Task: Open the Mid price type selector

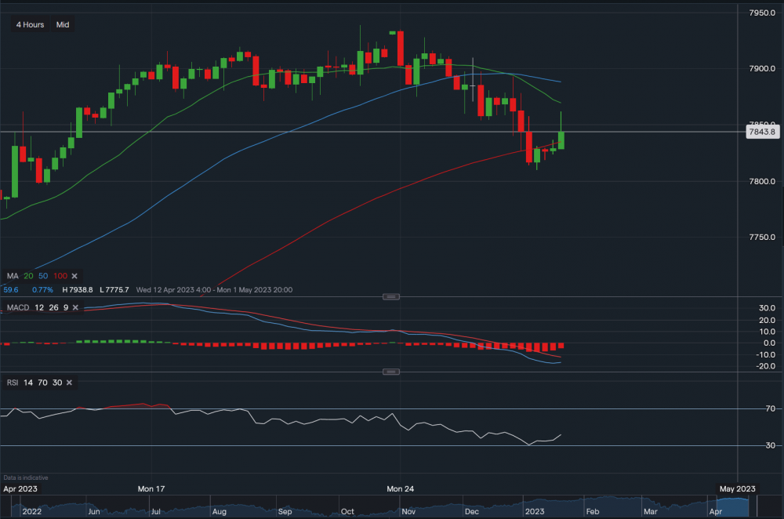Action: click(x=62, y=24)
